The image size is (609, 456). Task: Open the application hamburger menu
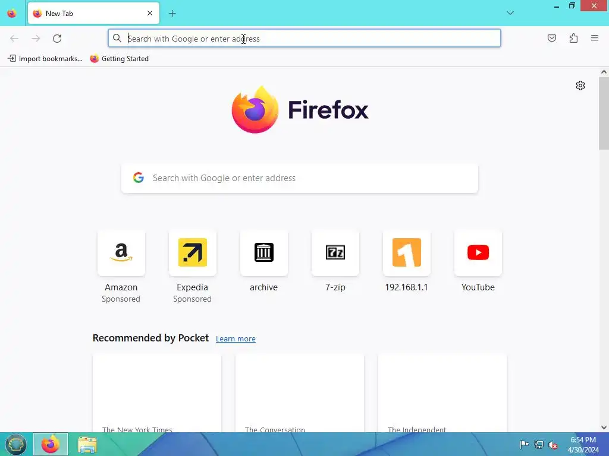(595, 38)
